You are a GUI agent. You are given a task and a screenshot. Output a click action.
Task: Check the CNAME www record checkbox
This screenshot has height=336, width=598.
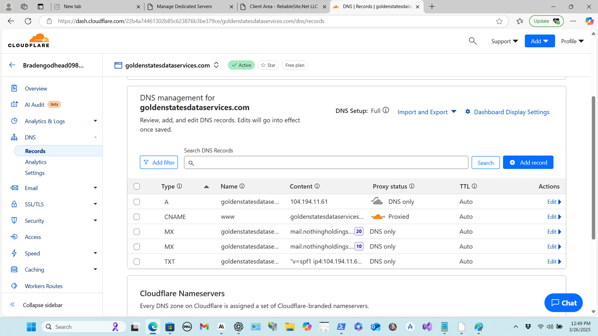[x=137, y=217]
